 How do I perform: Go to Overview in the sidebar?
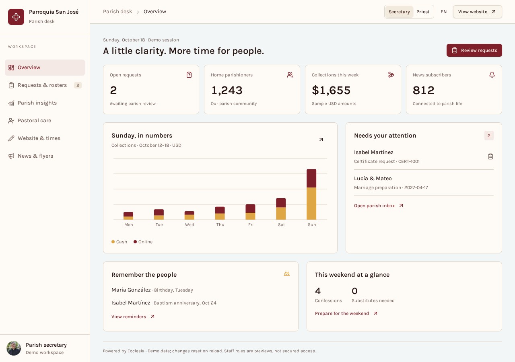[x=45, y=68]
